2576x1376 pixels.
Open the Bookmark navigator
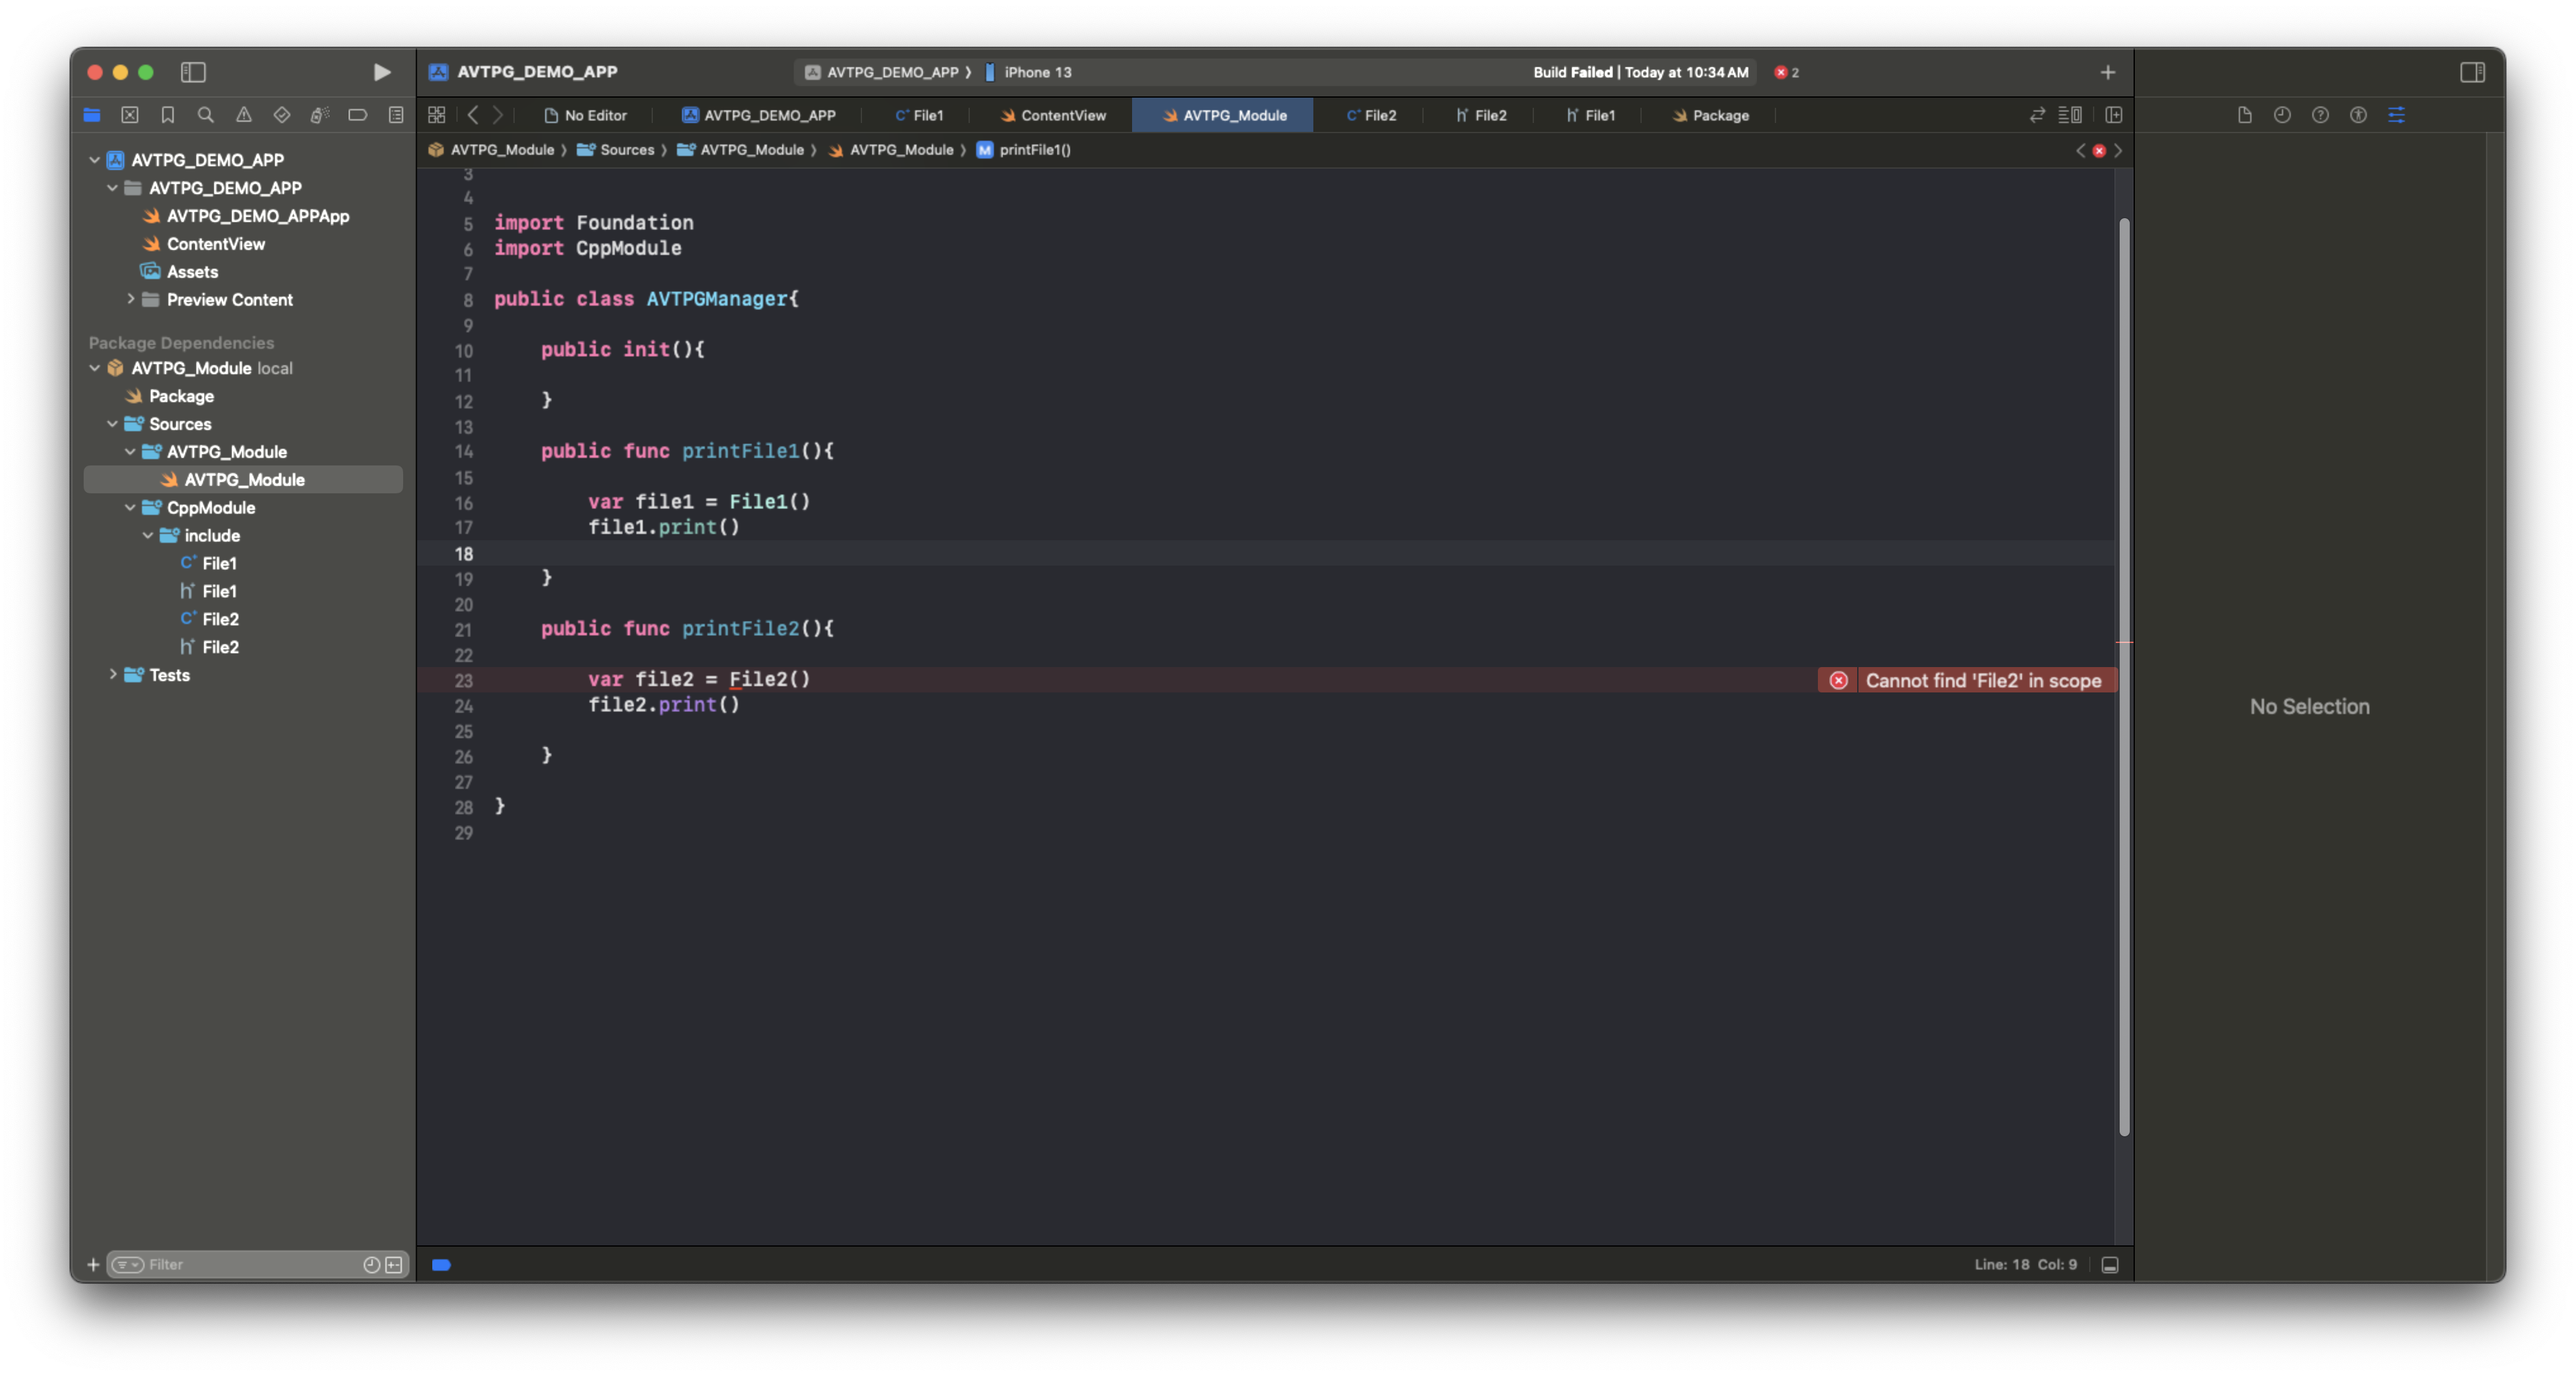(x=168, y=115)
